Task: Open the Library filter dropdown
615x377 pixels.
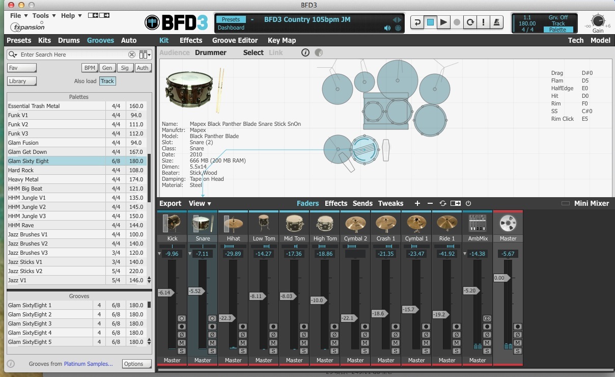Action: coord(22,81)
